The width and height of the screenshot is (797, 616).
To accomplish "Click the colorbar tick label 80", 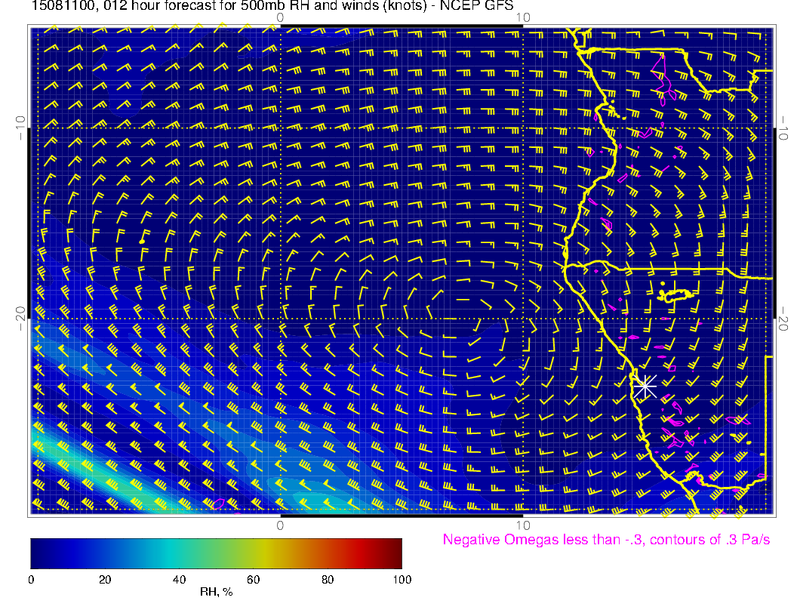I will [x=328, y=580].
